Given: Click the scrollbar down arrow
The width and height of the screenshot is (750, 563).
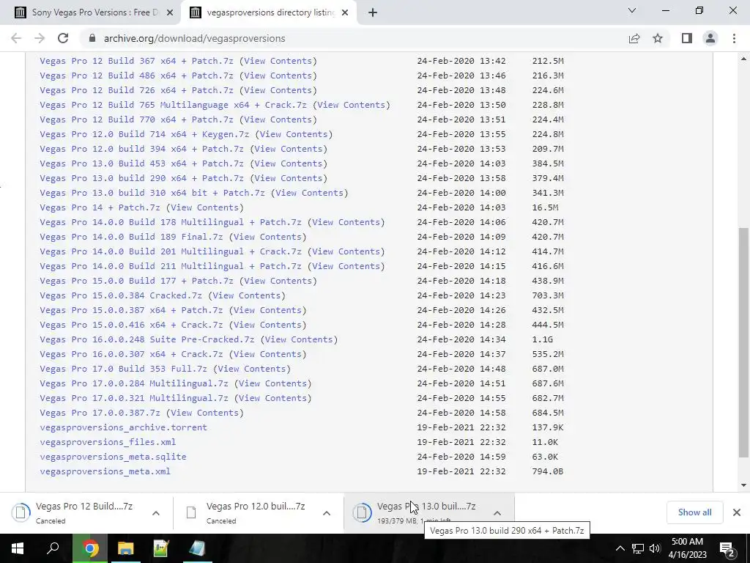Looking at the screenshot, I should [x=743, y=485].
